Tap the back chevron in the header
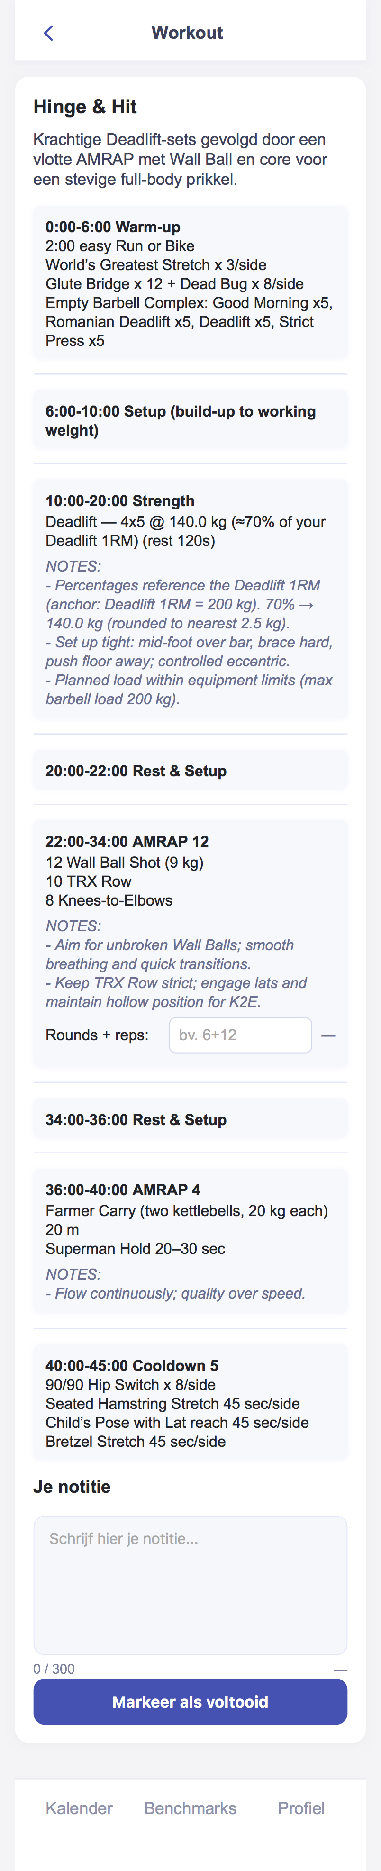This screenshot has height=1871, width=381. (48, 33)
